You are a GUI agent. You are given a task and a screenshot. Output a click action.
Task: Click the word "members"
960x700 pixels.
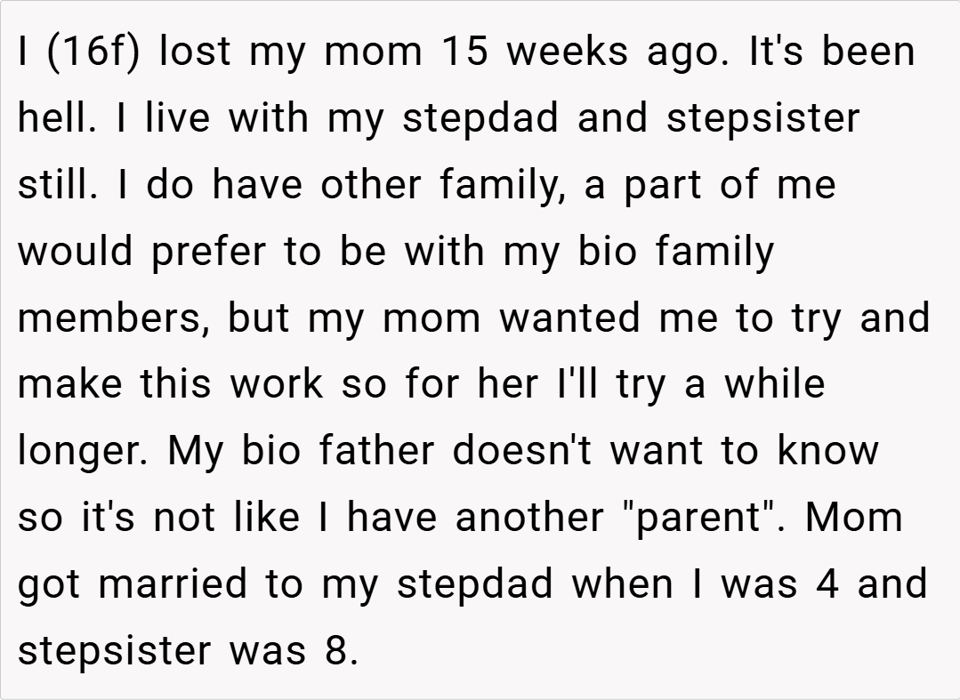click(112, 318)
